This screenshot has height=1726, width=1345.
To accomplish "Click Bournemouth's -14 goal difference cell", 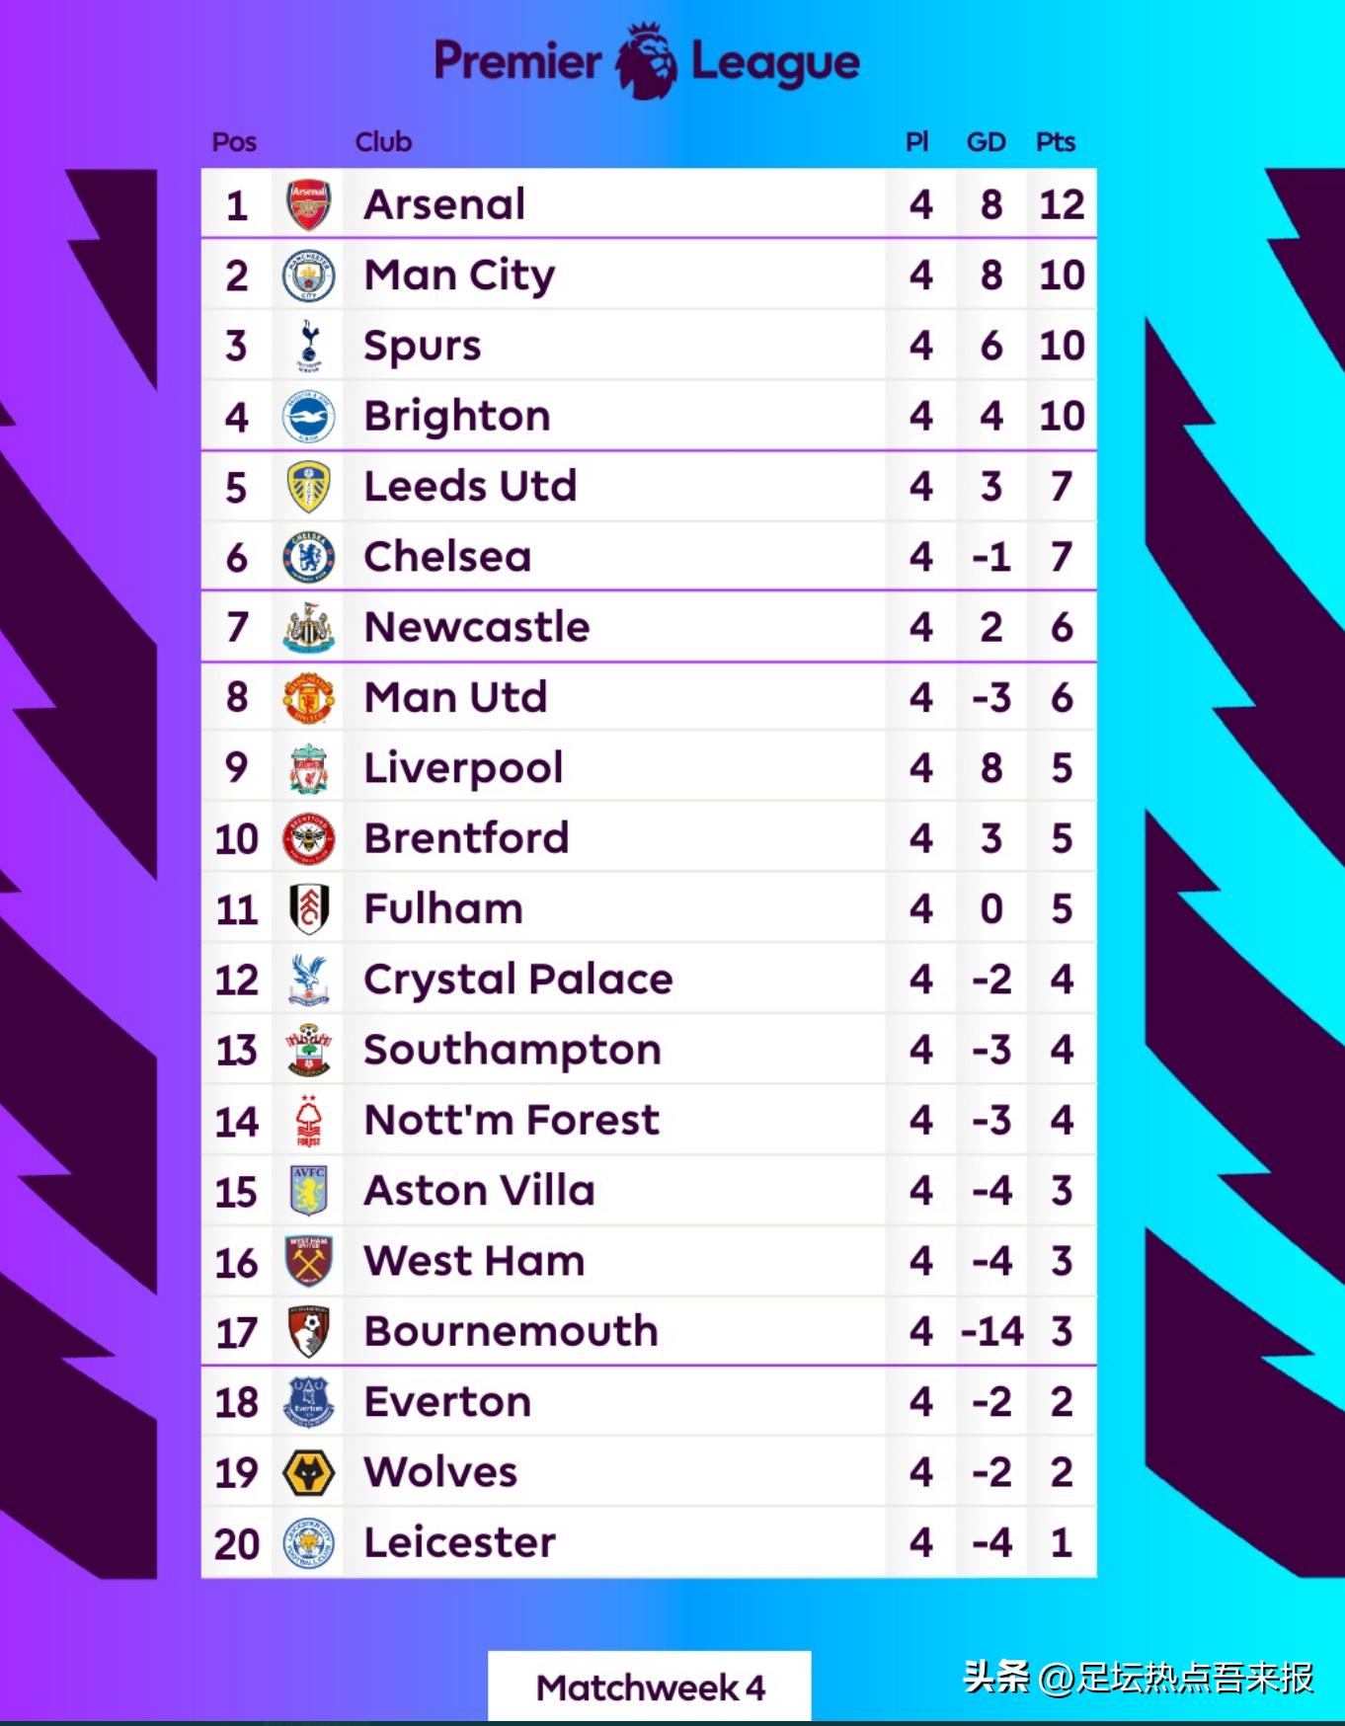I will (x=991, y=1332).
